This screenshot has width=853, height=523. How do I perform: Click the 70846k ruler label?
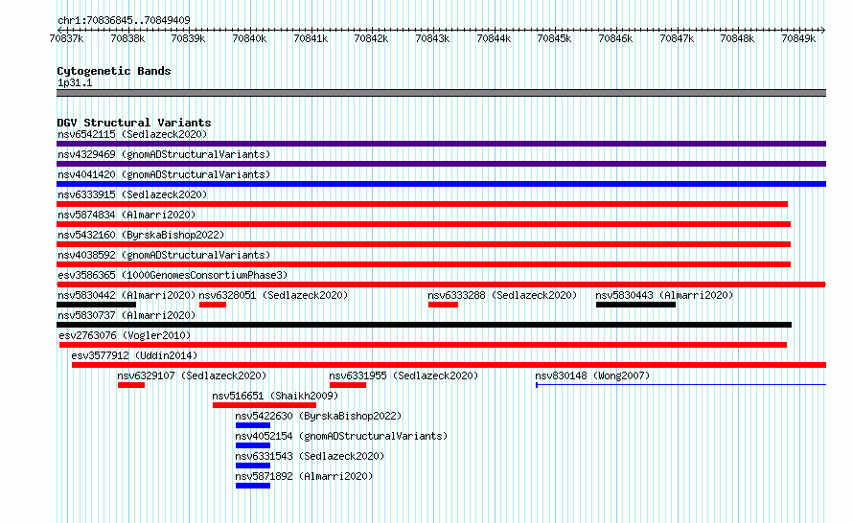coord(615,38)
